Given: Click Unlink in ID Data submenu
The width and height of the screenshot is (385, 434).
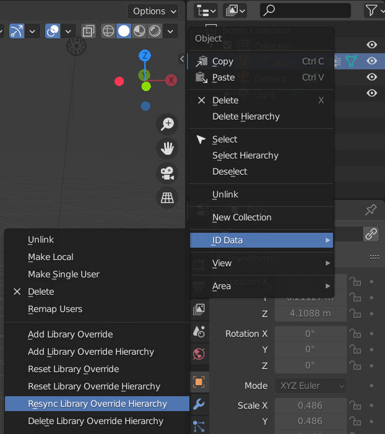Looking at the screenshot, I should 97,240.
